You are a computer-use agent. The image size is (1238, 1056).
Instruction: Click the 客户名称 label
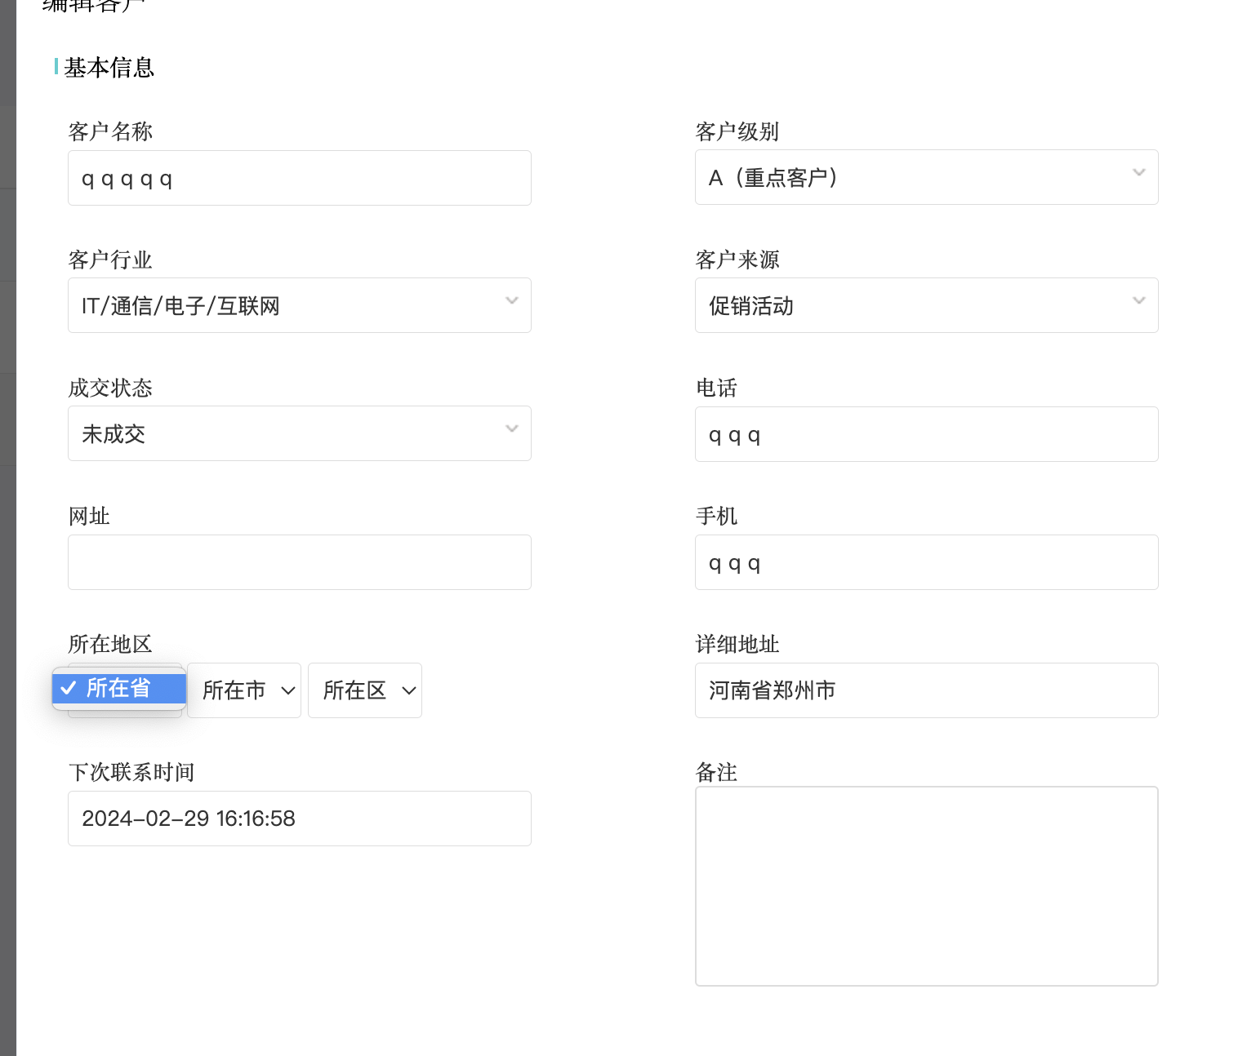pyautogui.click(x=110, y=131)
